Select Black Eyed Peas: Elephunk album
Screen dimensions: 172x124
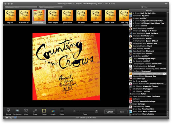pos(148,51)
